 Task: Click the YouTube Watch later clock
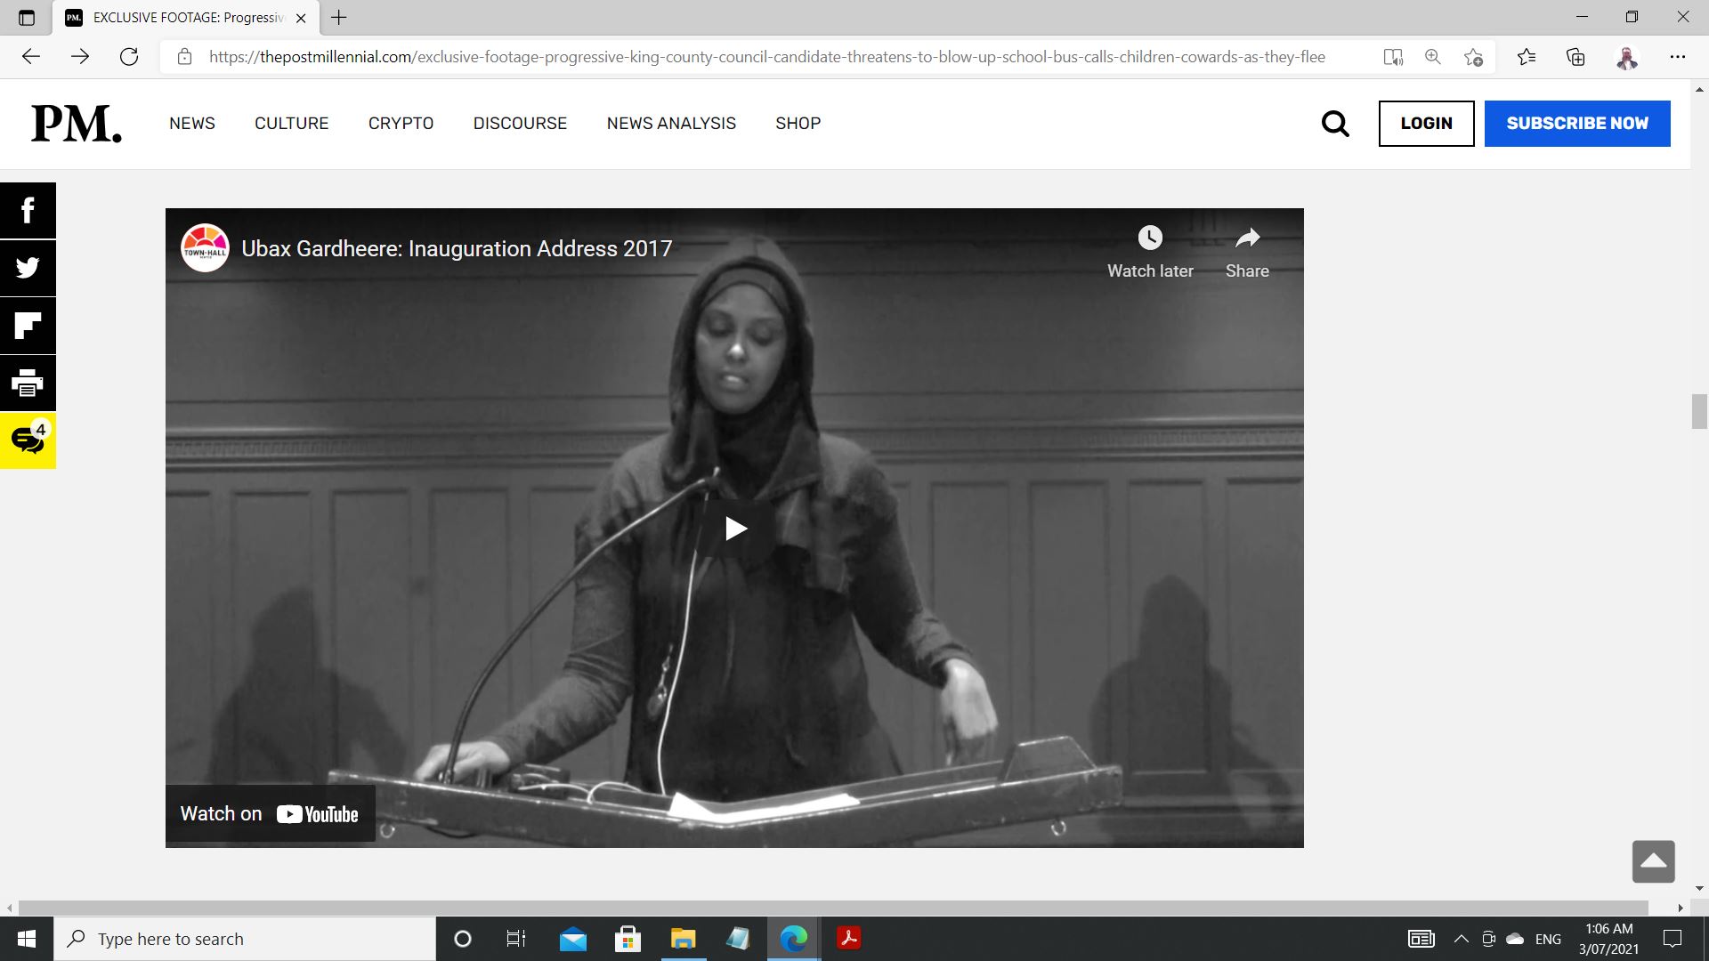(1150, 238)
